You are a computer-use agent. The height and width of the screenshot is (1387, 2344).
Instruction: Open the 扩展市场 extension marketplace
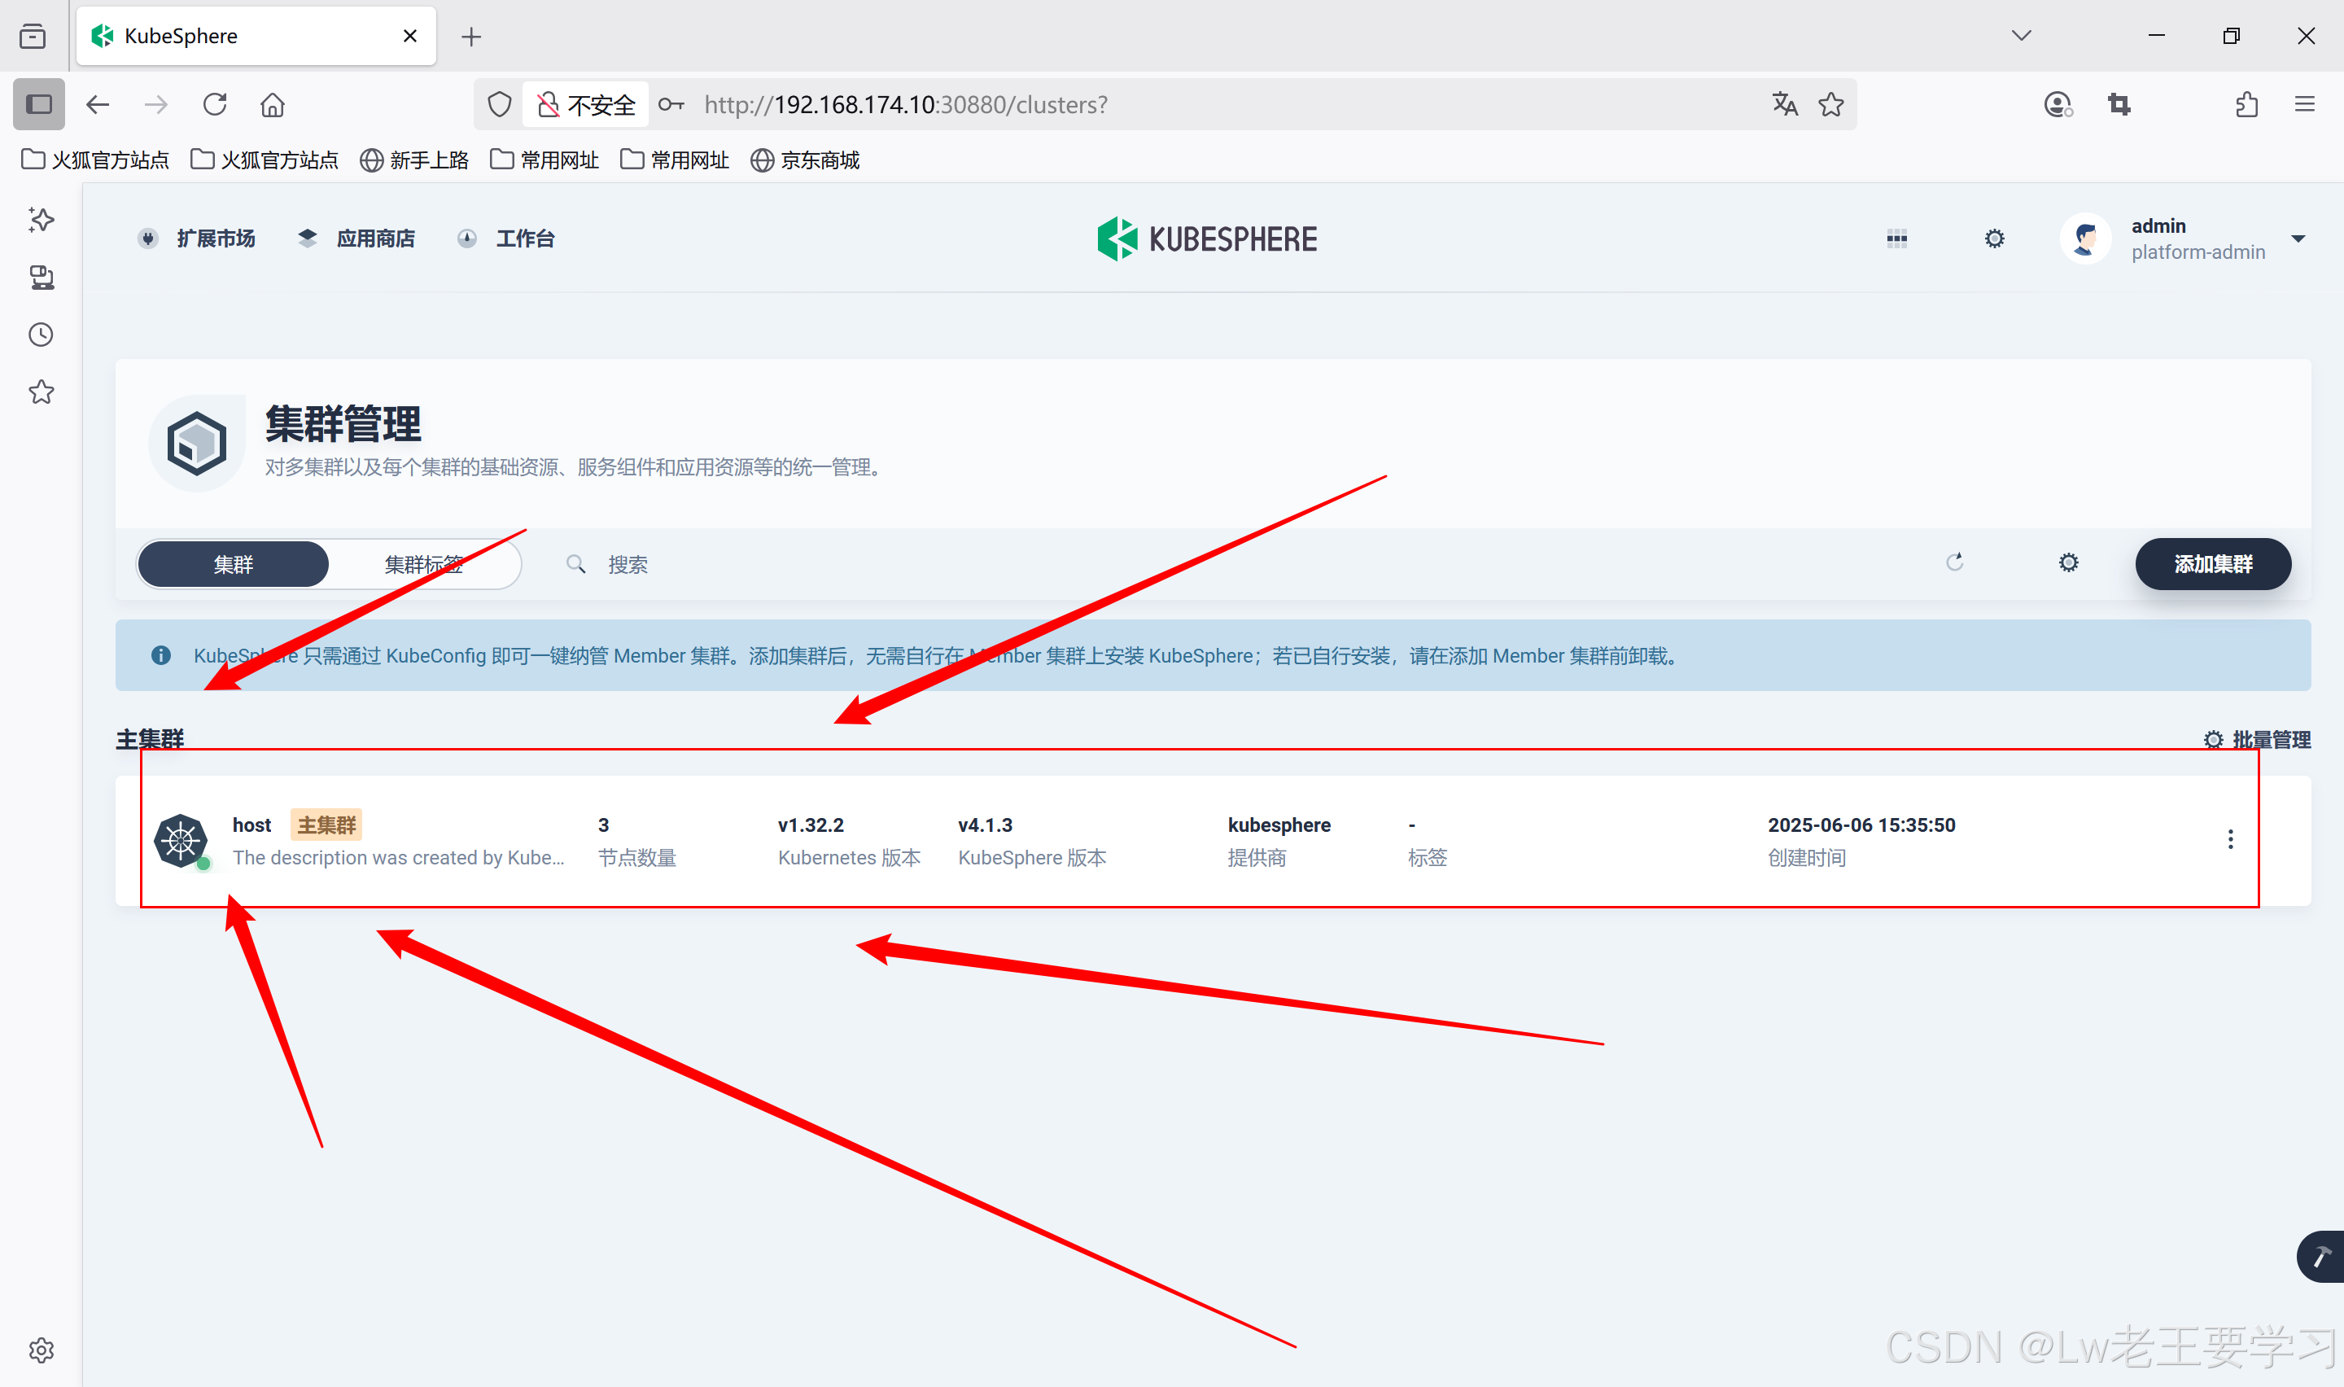pos(196,239)
